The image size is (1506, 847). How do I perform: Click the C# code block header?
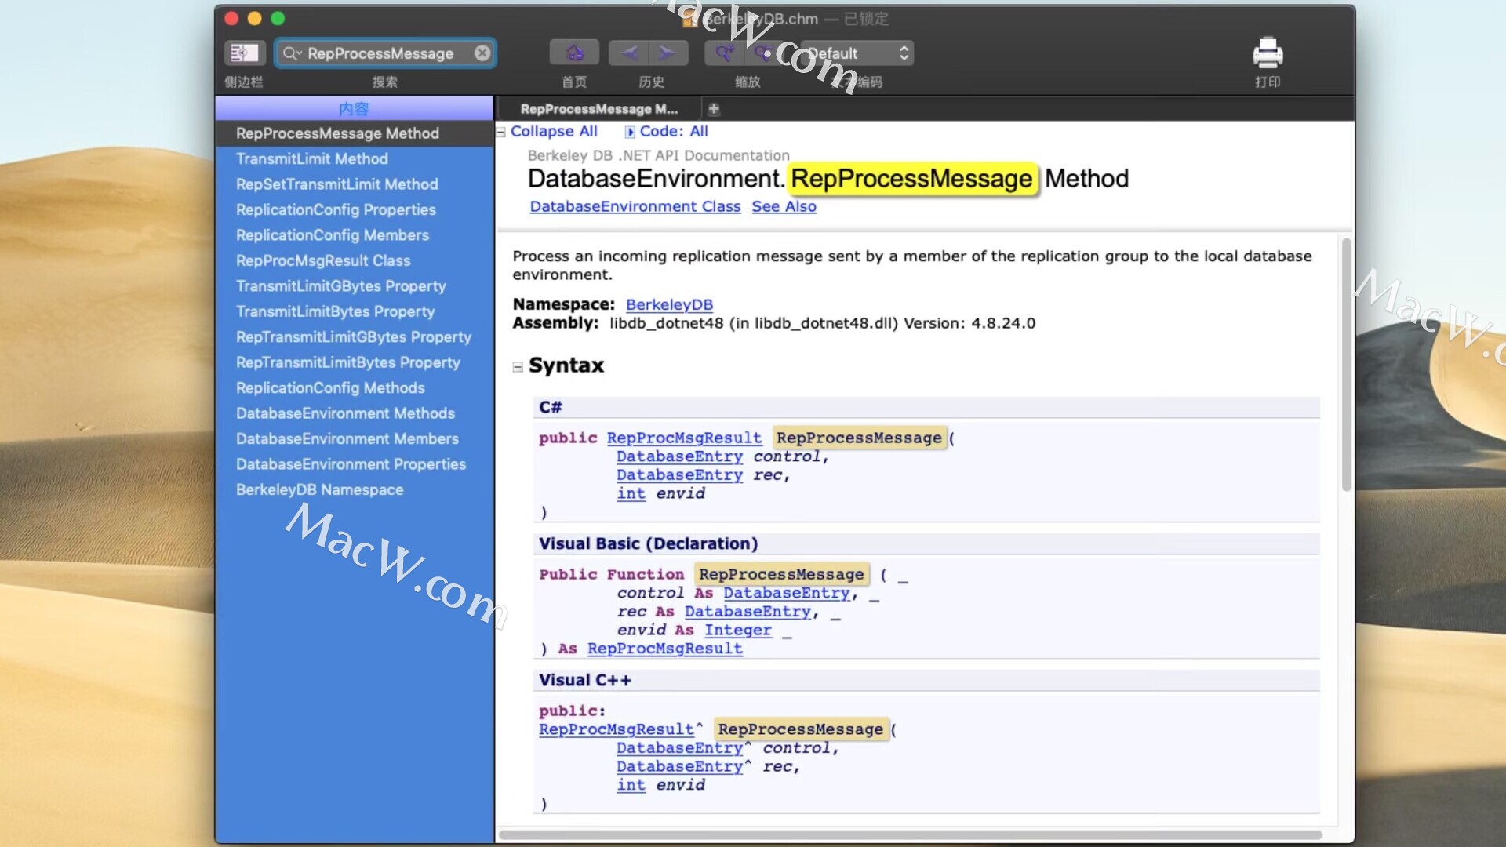(926, 407)
